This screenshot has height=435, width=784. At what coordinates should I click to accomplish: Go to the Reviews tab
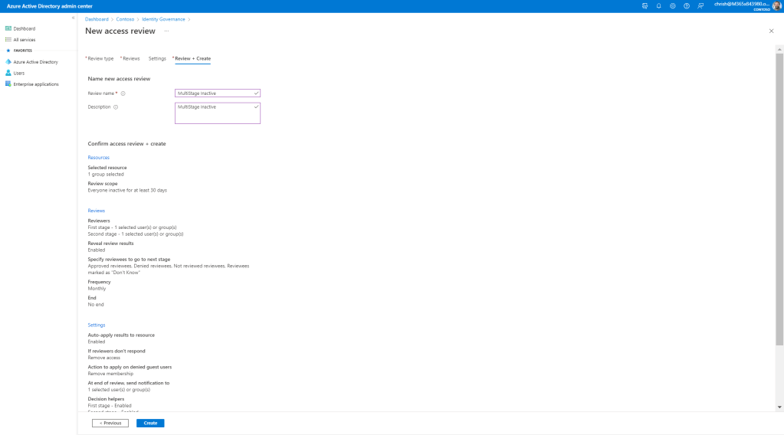(131, 58)
